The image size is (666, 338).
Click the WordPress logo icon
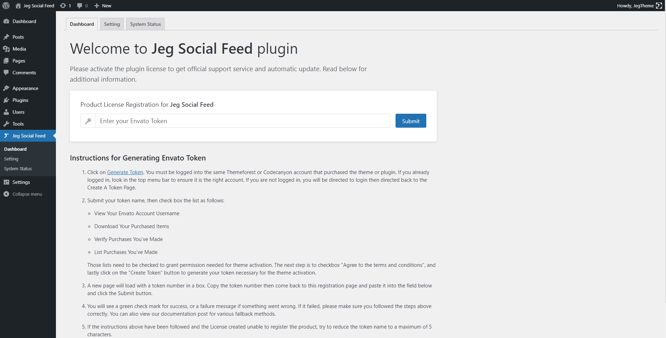click(x=6, y=6)
